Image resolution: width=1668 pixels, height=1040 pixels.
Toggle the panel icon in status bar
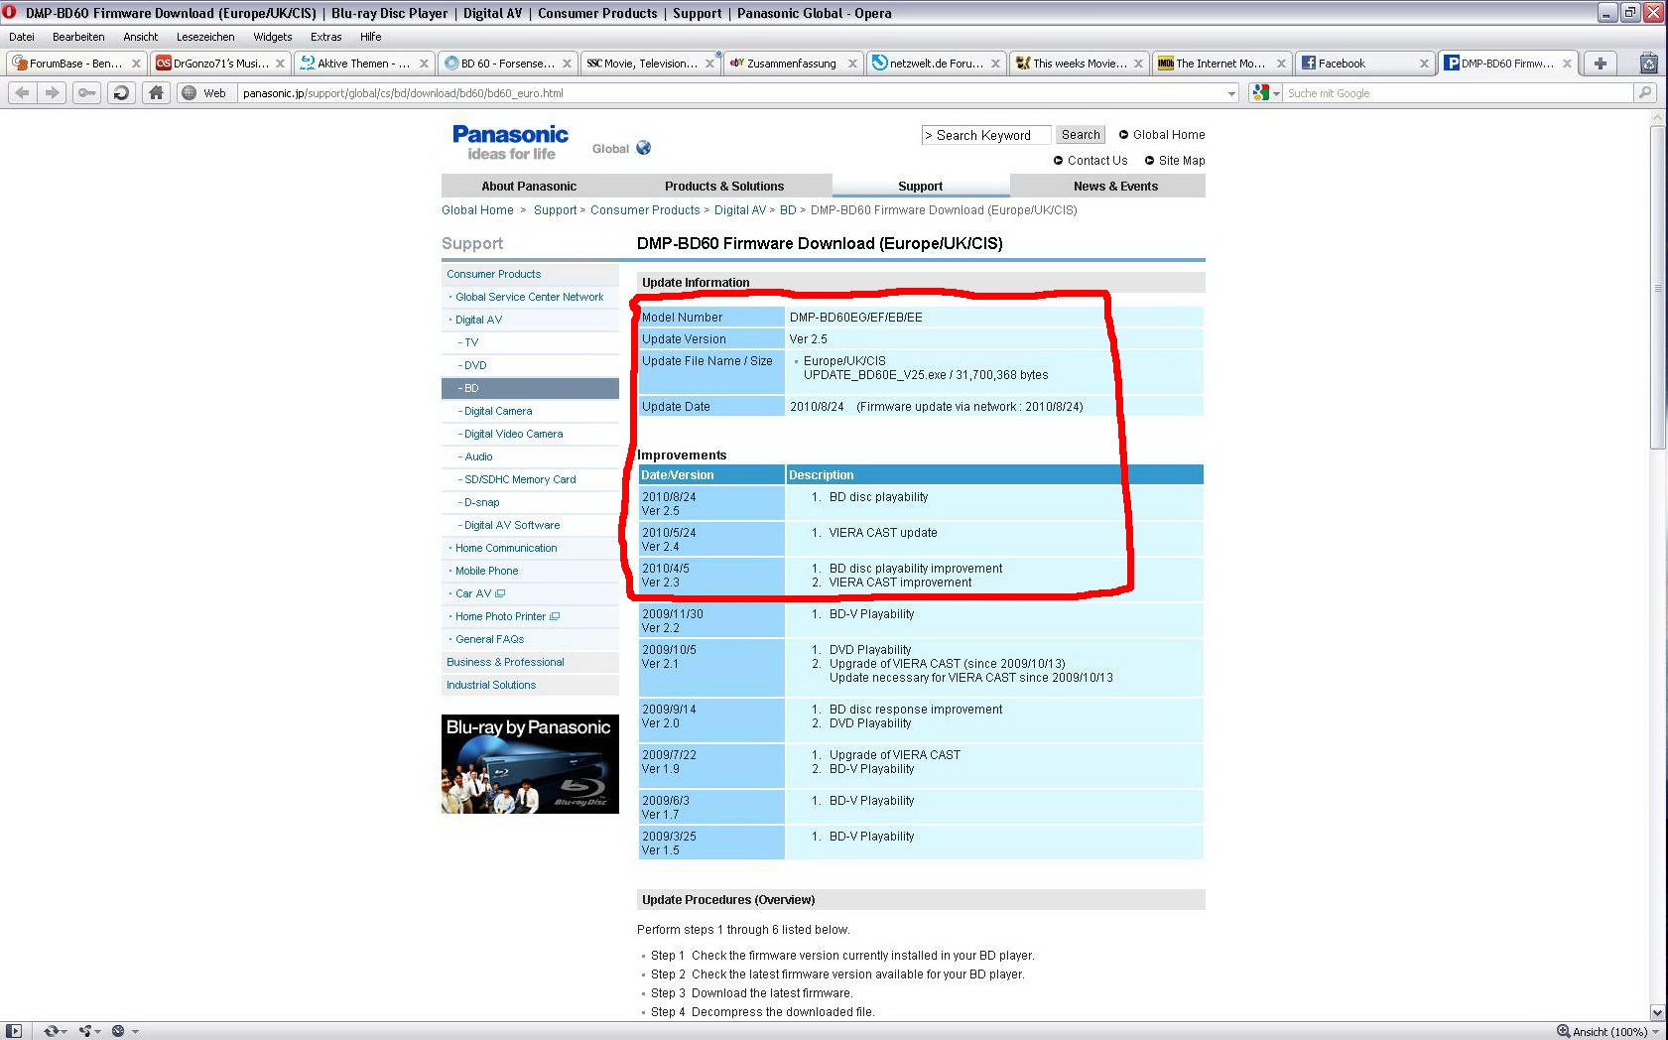[14, 1031]
